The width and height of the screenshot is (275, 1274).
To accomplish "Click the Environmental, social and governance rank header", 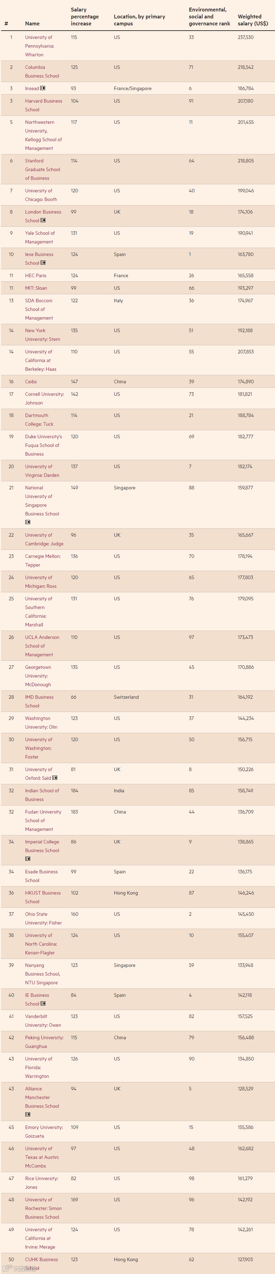I will [209, 17].
